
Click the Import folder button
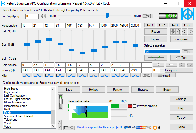(164, 76)
